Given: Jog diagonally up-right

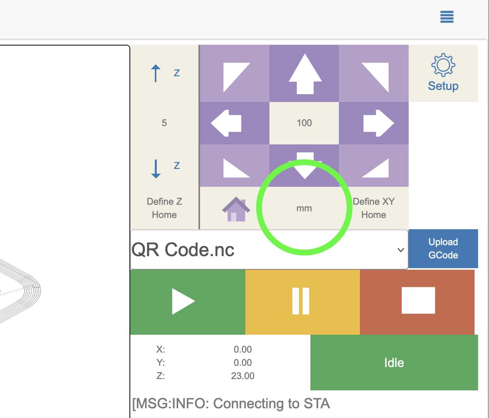Looking at the screenshot, I should tap(374, 74).
